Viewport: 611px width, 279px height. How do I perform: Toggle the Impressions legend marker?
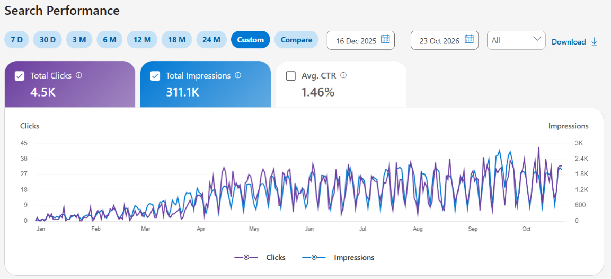314,258
